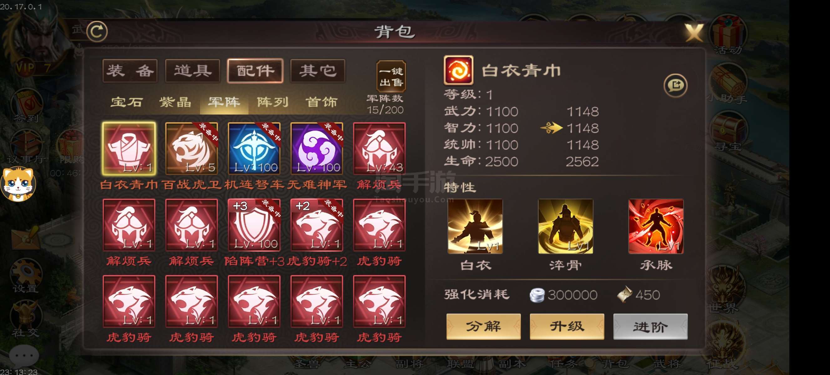
Task: Switch to the 装备 tab
Action: tap(130, 71)
